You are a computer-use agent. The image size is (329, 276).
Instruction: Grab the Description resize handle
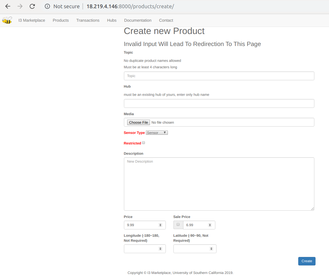pos(312,209)
